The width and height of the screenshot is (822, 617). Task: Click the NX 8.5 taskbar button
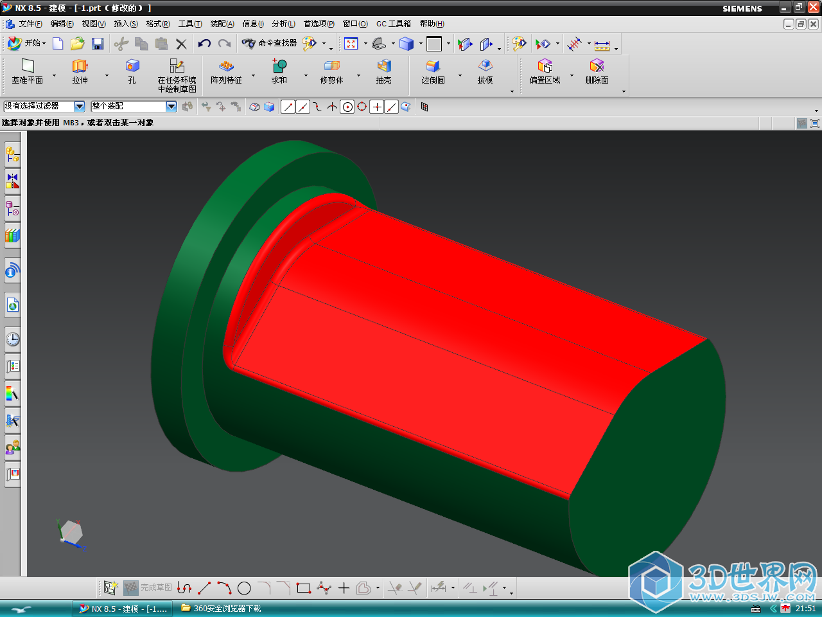pyautogui.click(x=122, y=609)
